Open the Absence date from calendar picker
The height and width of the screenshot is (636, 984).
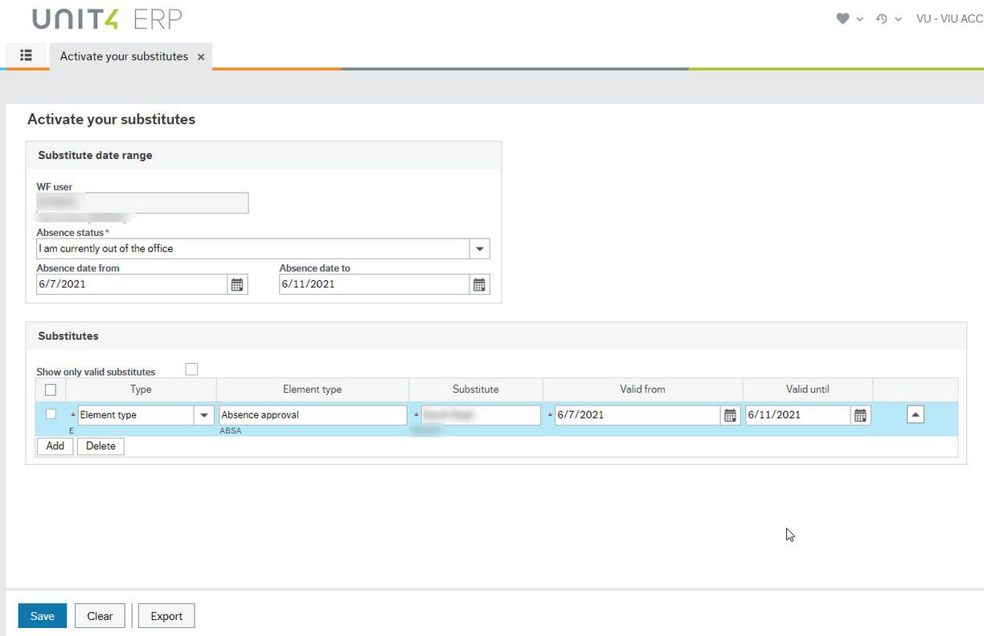pyautogui.click(x=237, y=283)
